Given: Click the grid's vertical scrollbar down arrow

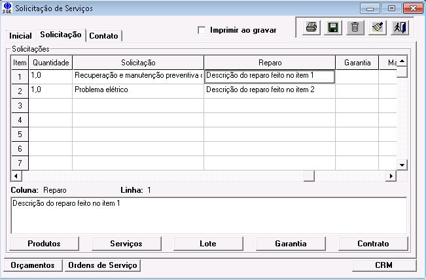Looking at the screenshot, I should coord(402,165).
